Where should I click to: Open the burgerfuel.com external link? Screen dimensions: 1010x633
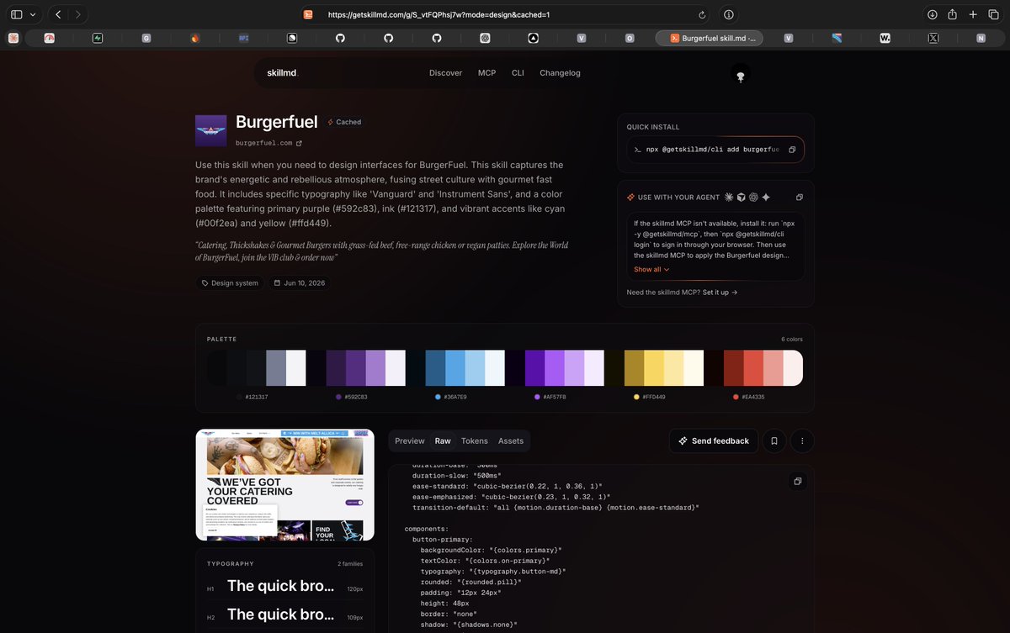(269, 143)
